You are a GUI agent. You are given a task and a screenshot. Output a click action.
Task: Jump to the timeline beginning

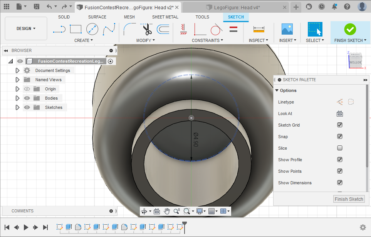coord(7,227)
